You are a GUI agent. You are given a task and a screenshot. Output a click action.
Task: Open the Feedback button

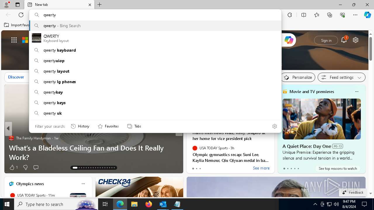pos(353,192)
